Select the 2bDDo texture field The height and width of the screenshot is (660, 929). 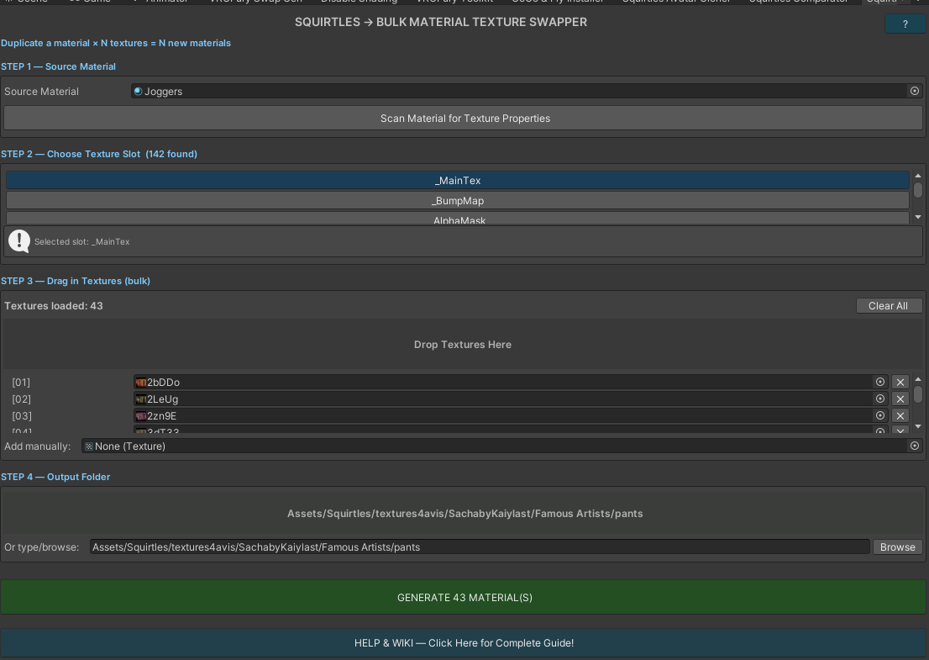[511, 382]
